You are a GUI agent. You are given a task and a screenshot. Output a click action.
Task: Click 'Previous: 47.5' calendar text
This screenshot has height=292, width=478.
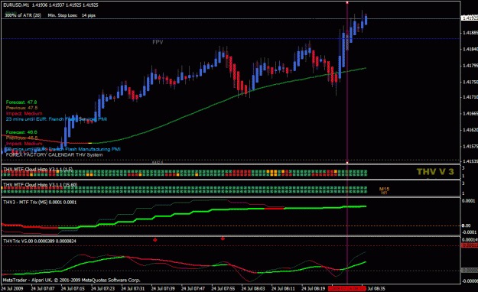point(21,108)
